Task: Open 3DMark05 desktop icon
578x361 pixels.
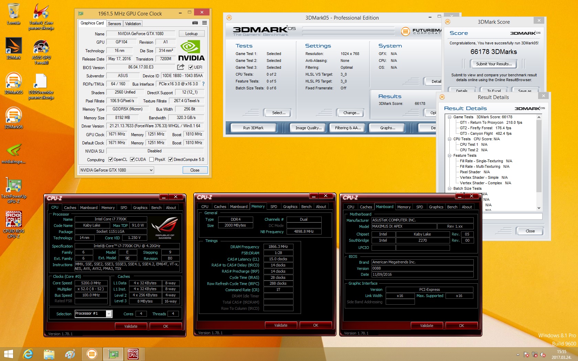Action: click(14, 83)
